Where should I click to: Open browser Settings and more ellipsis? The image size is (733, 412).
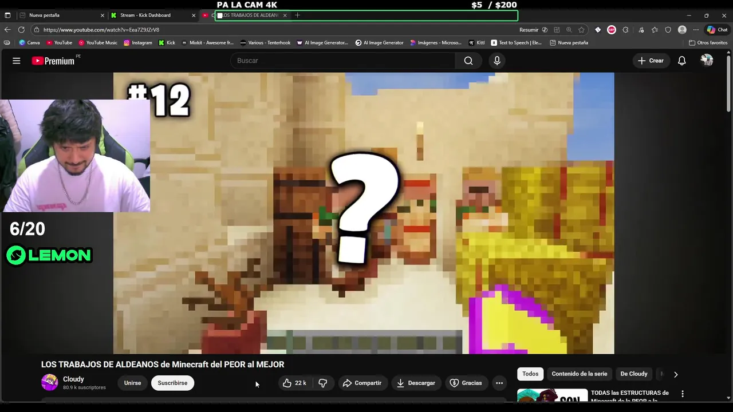pos(696,30)
